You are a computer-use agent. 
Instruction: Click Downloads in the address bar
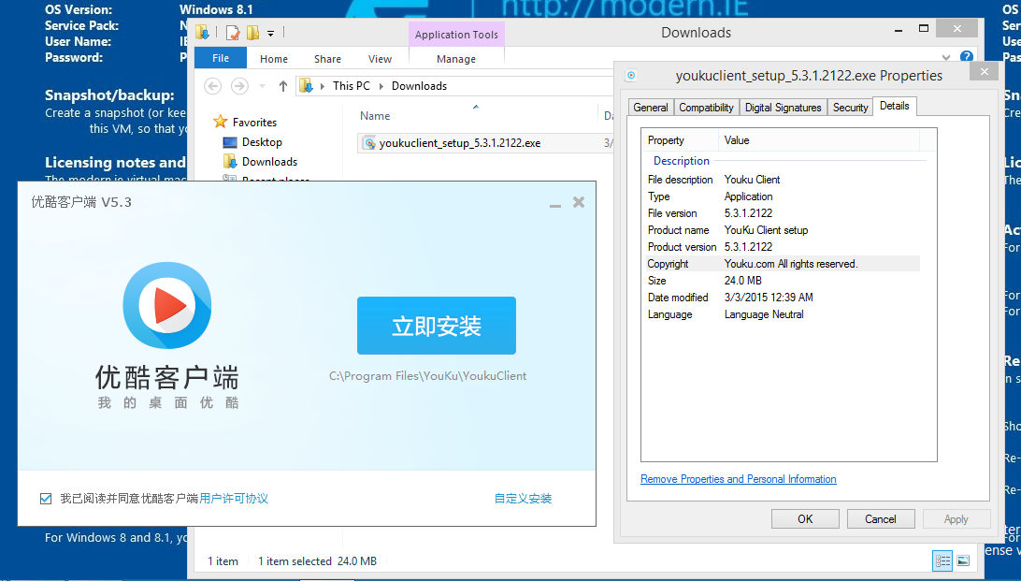coord(419,86)
